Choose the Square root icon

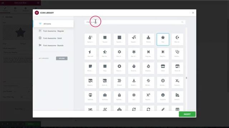[134, 39]
